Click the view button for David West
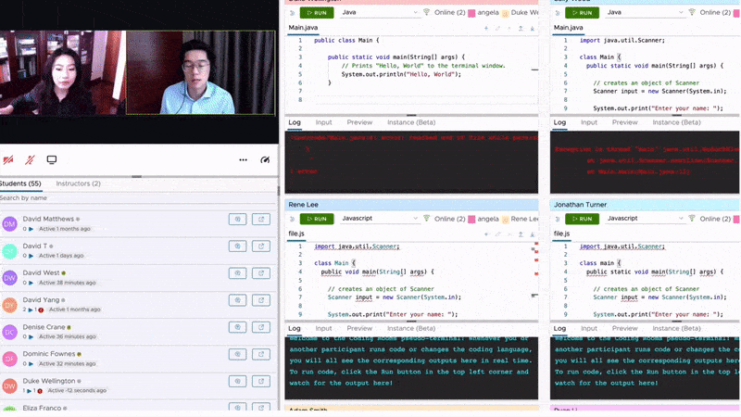741x417 pixels. point(238,272)
